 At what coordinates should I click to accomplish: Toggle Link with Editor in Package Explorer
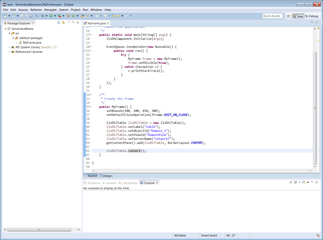click(63, 23)
